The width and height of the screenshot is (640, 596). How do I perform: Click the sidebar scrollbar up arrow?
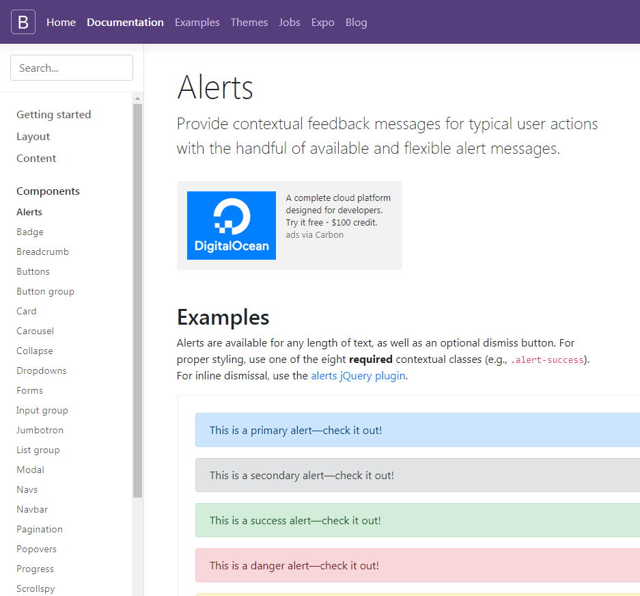point(137,98)
